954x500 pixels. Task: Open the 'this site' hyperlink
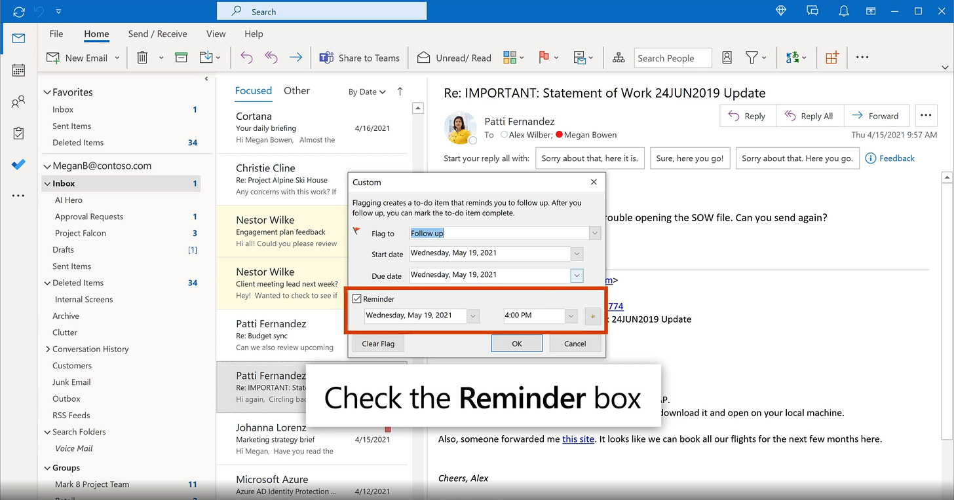click(x=579, y=439)
